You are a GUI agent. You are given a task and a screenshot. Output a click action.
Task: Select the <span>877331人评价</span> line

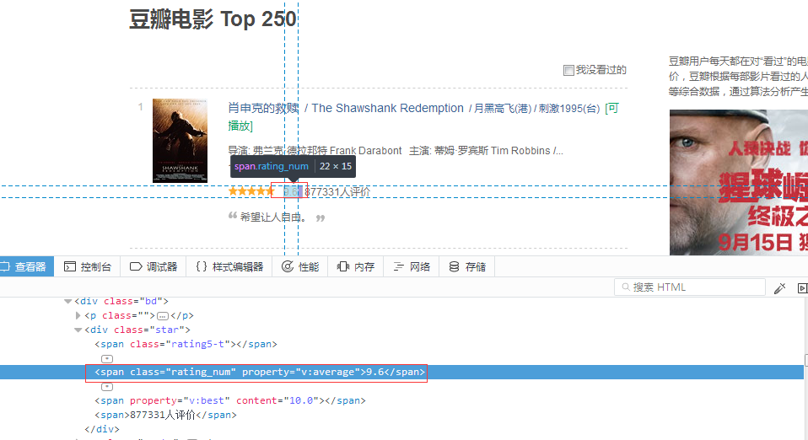(165, 415)
